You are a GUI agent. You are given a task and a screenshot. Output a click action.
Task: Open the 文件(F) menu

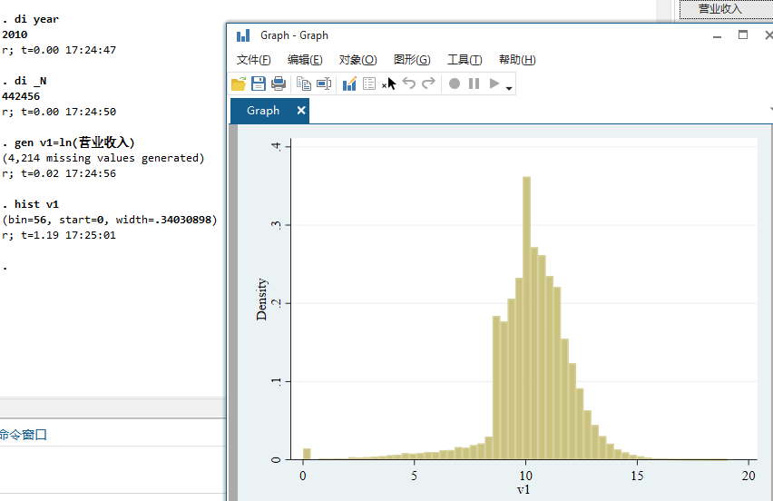tap(253, 60)
